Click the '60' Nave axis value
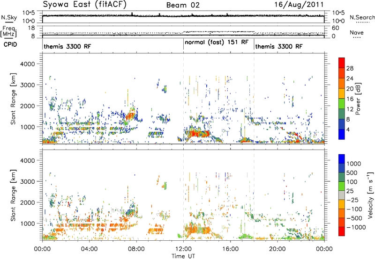Image resolution: width=375 pixels, height=259 pixels. pos(335,28)
